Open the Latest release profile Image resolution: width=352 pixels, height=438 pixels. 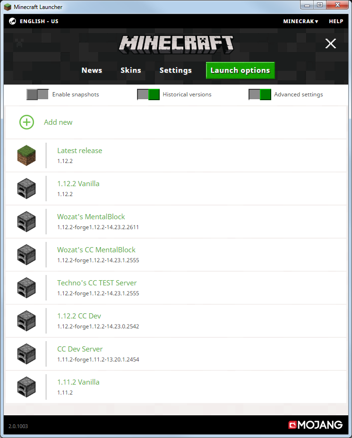pyautogui.click(x=176, y=155)
